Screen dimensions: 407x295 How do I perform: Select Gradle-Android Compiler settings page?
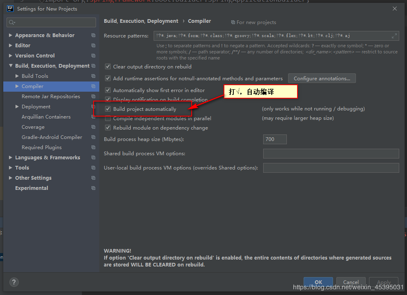[52, 137]
